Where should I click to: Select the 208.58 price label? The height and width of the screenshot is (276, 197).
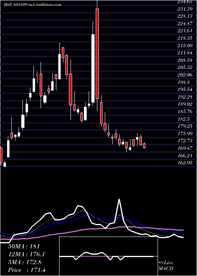[185, 60]
